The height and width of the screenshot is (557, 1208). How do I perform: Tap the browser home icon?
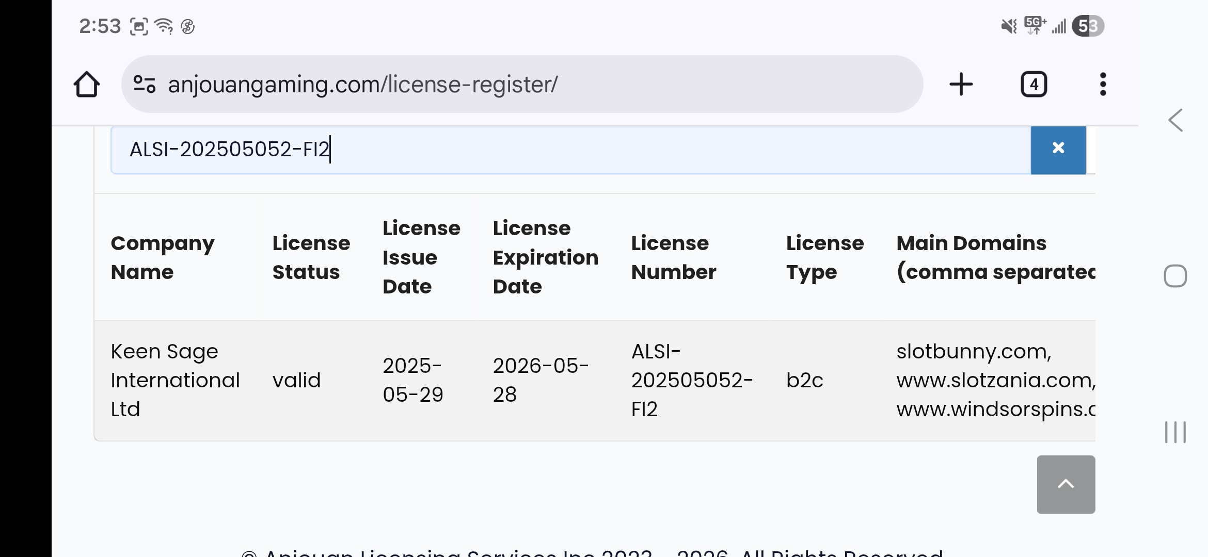(86, 85)
